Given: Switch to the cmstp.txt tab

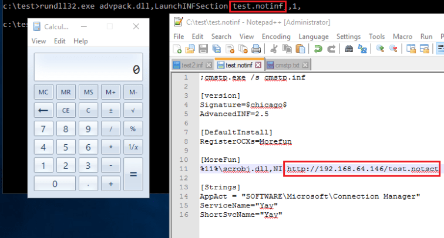Looking at the screenshot, I should pos(285,64).
